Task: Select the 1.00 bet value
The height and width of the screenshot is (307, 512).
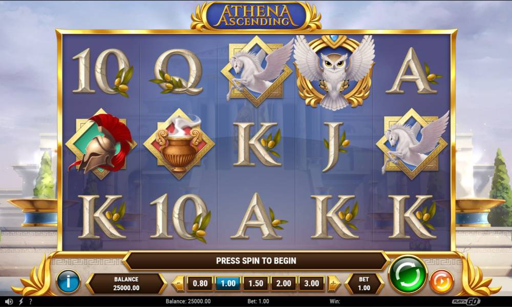Action: 228,283
